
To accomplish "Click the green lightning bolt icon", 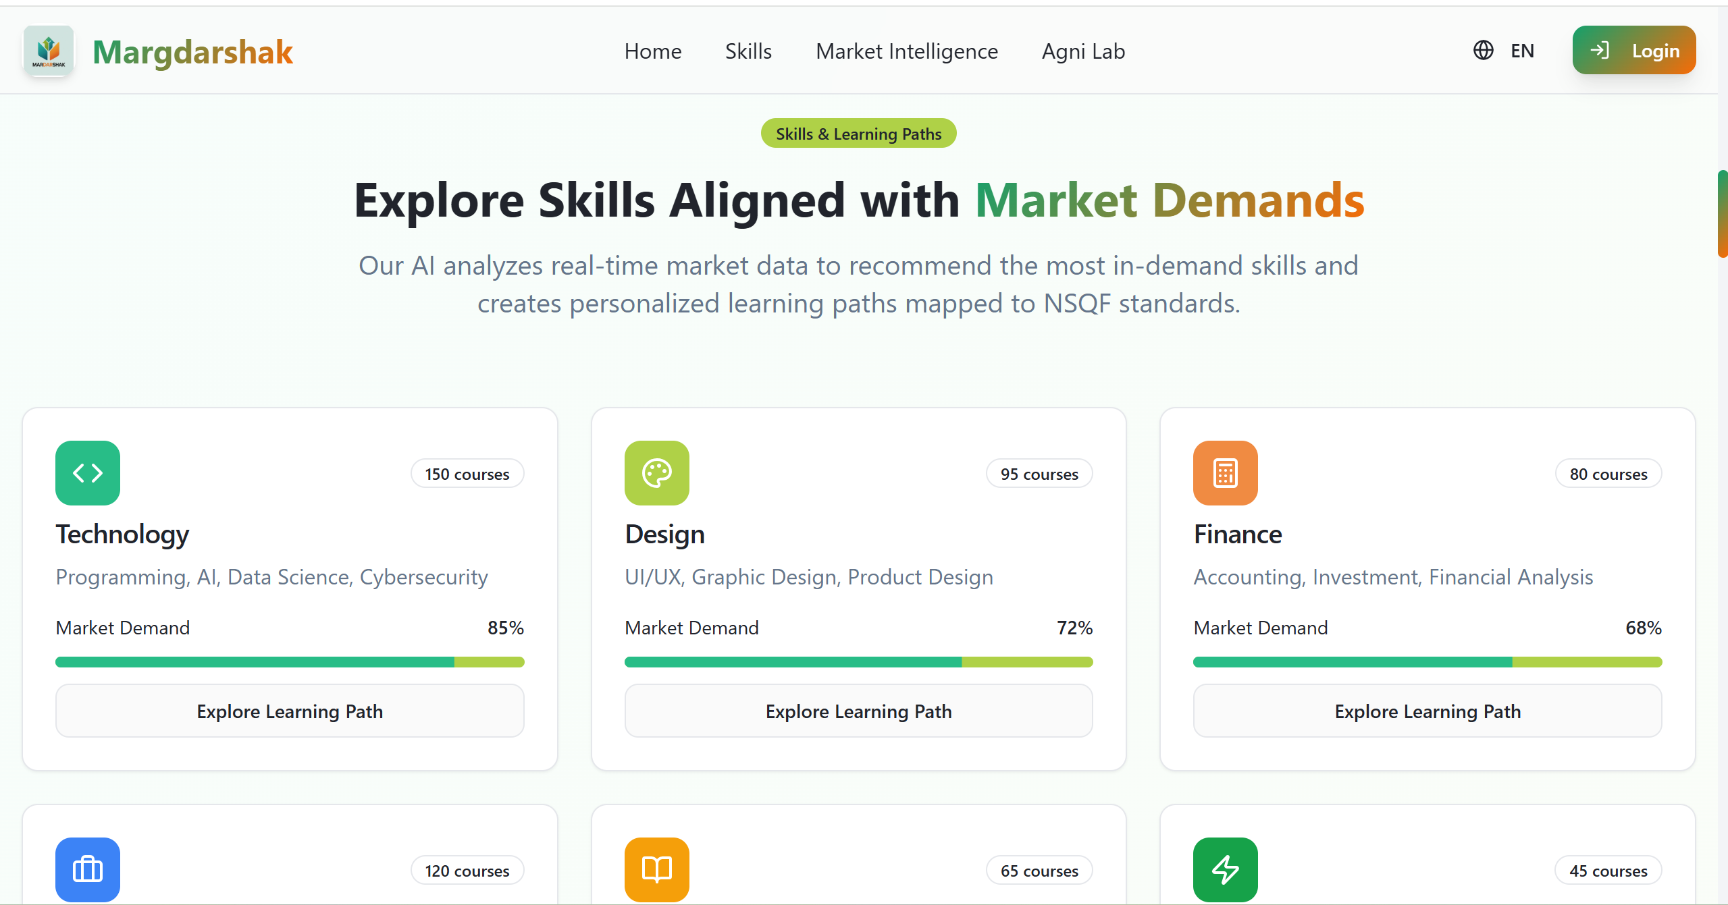I will 1226,869.
